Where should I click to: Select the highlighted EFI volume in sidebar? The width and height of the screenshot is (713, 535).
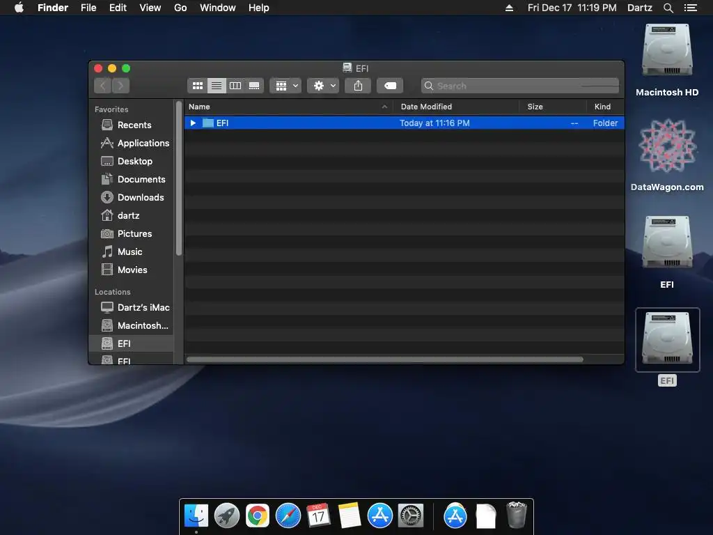132,343
